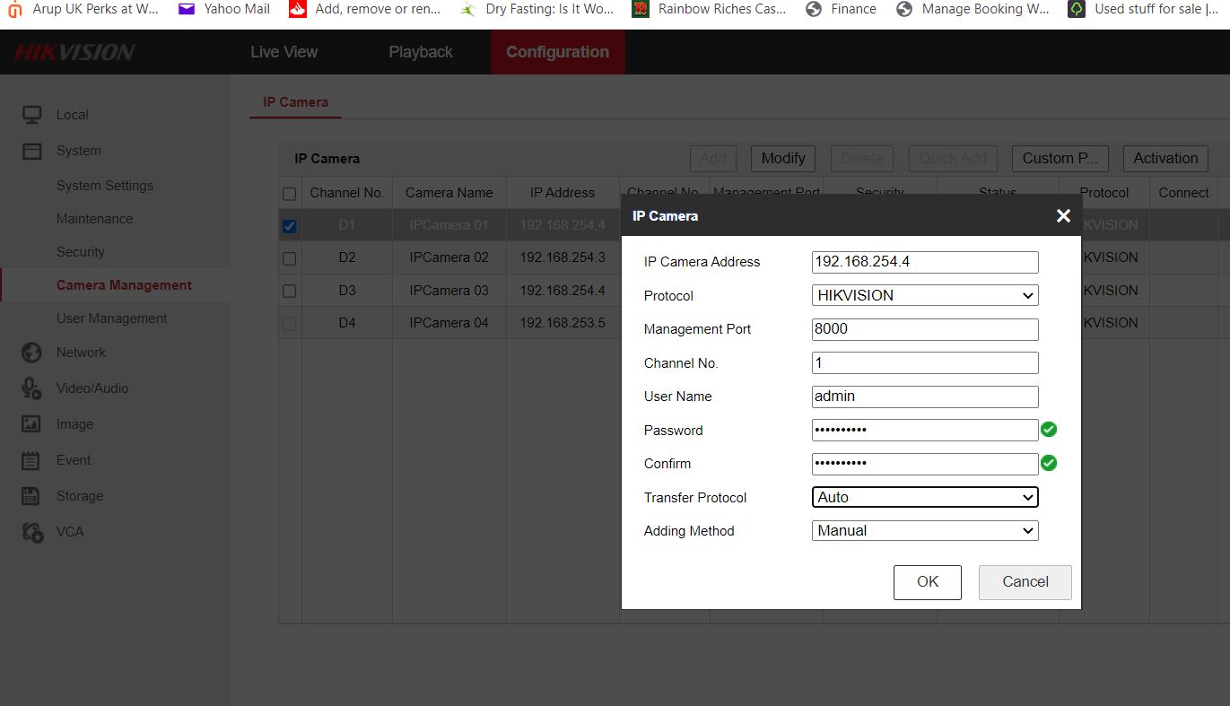Click the VCA icon in sidebar
This screenshot has height=706, width=1230.
click(x=32, y=532)
